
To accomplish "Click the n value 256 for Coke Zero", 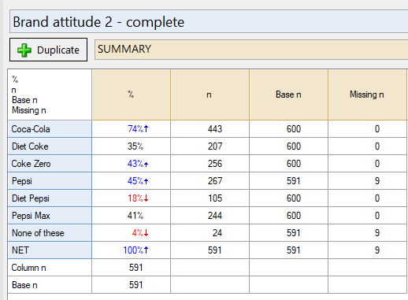I will pos(210,164).
